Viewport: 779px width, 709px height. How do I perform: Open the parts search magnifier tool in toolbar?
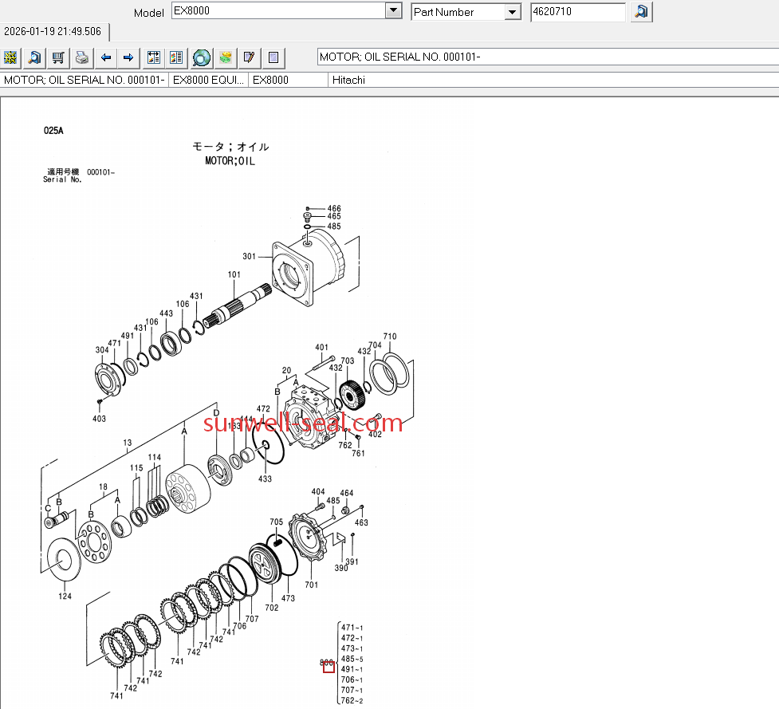coord(34,57)
